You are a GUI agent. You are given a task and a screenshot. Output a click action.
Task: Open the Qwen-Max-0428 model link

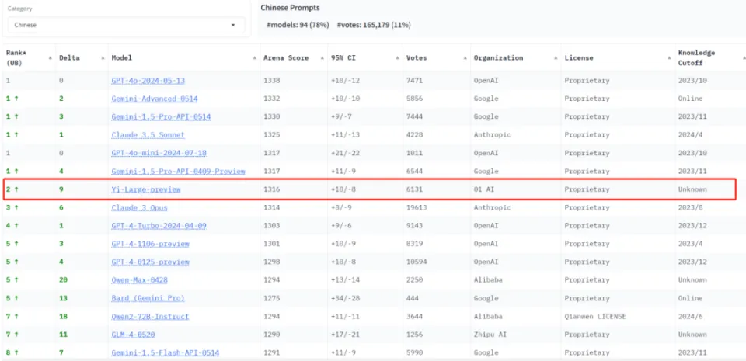139,279
